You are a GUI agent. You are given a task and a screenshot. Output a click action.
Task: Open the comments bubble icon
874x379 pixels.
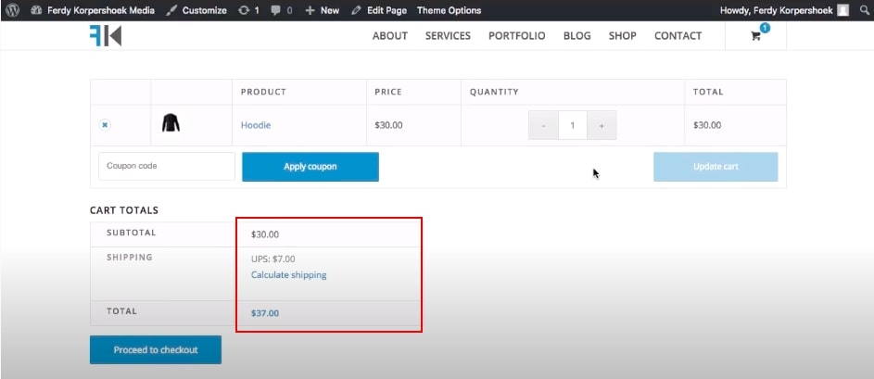pos(282,10)
